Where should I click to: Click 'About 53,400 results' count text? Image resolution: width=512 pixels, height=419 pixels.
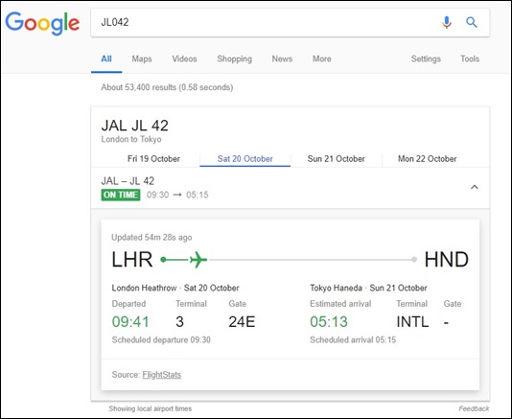[x=167, y=87]
